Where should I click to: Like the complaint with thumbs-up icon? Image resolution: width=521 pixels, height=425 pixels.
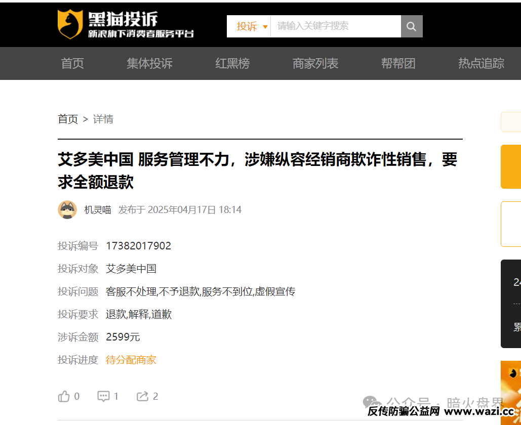[64, 396]
